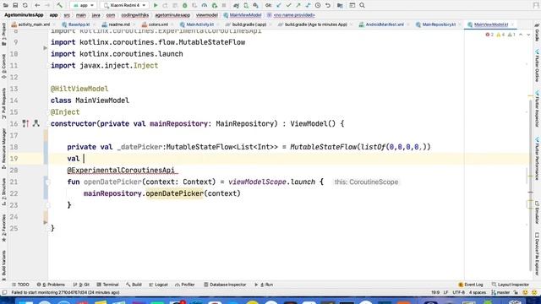Open the Structure tool window
541x304 pixels.
click(x=3, y=192)
